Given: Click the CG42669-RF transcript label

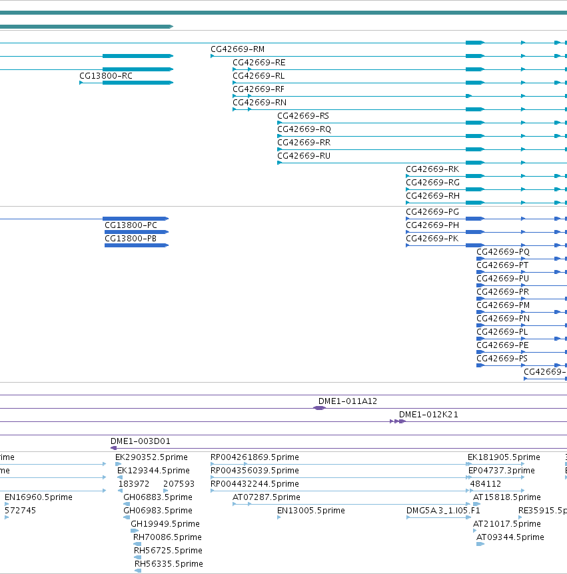Looking at the screenshot, I should pos(259,89).
